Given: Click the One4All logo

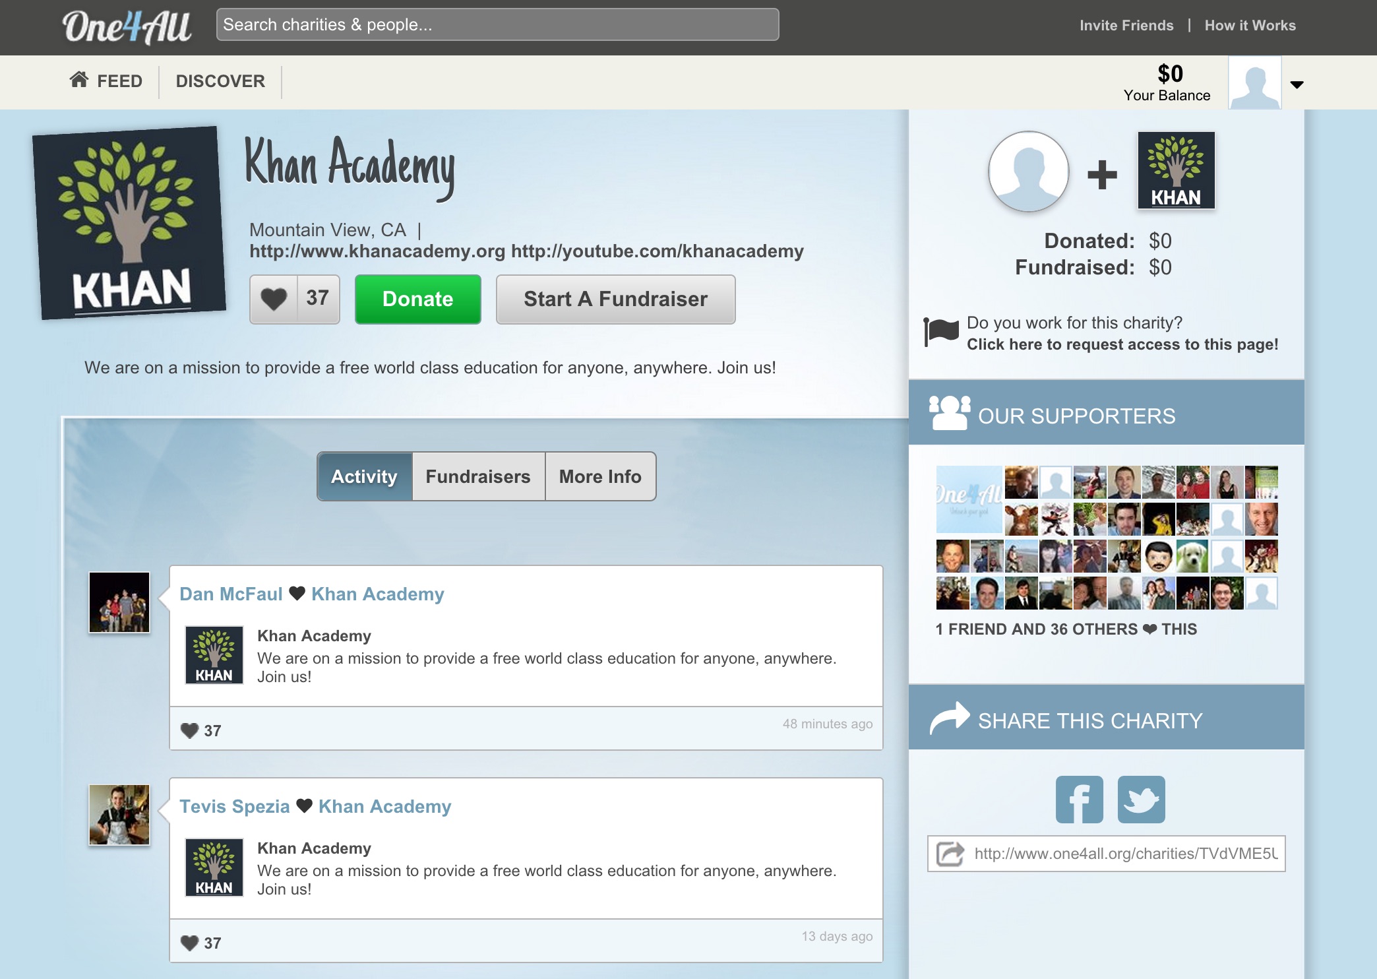Looking at the screenshot, I should tap(127, 27).
